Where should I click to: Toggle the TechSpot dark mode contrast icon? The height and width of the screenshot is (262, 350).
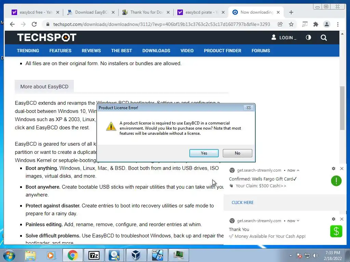(308, 38)
